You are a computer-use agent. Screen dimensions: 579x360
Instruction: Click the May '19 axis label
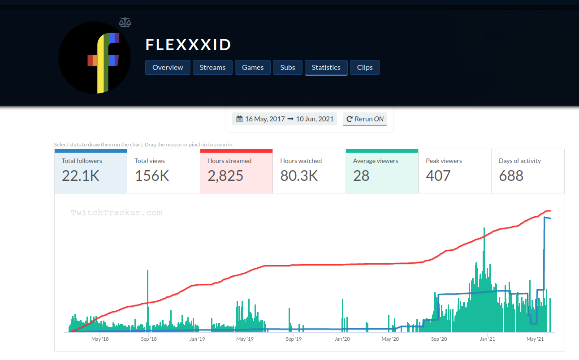coord(245,339)
